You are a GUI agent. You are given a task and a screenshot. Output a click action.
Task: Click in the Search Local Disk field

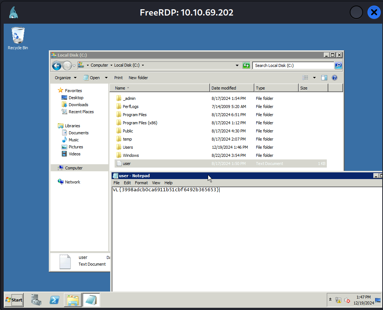point(293,65)
